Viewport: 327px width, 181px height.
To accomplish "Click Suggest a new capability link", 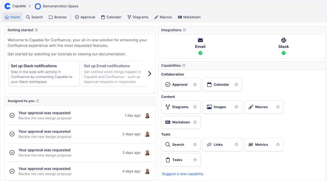I will (x=183, y=174).
